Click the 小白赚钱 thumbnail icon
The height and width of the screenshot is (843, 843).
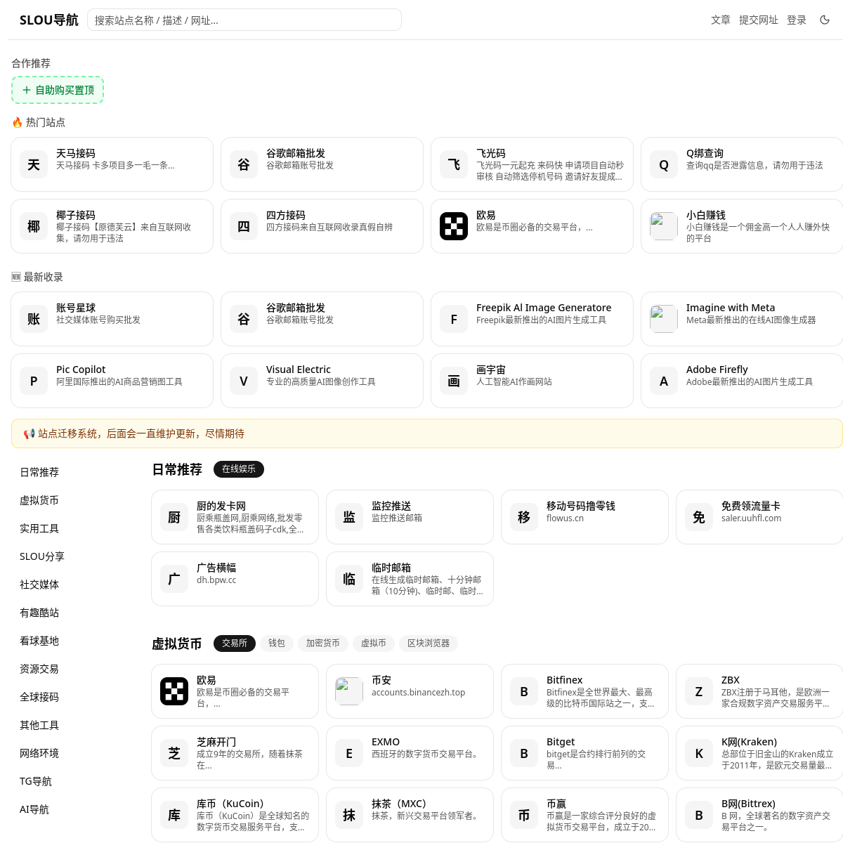coord(664,226)
